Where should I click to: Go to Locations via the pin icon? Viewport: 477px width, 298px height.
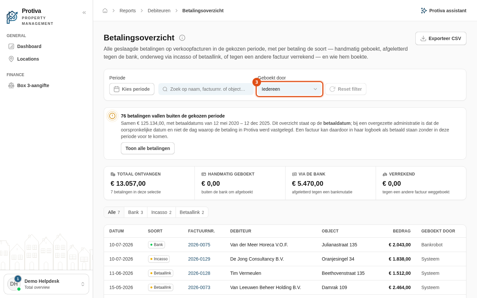[x=11, y=59]
